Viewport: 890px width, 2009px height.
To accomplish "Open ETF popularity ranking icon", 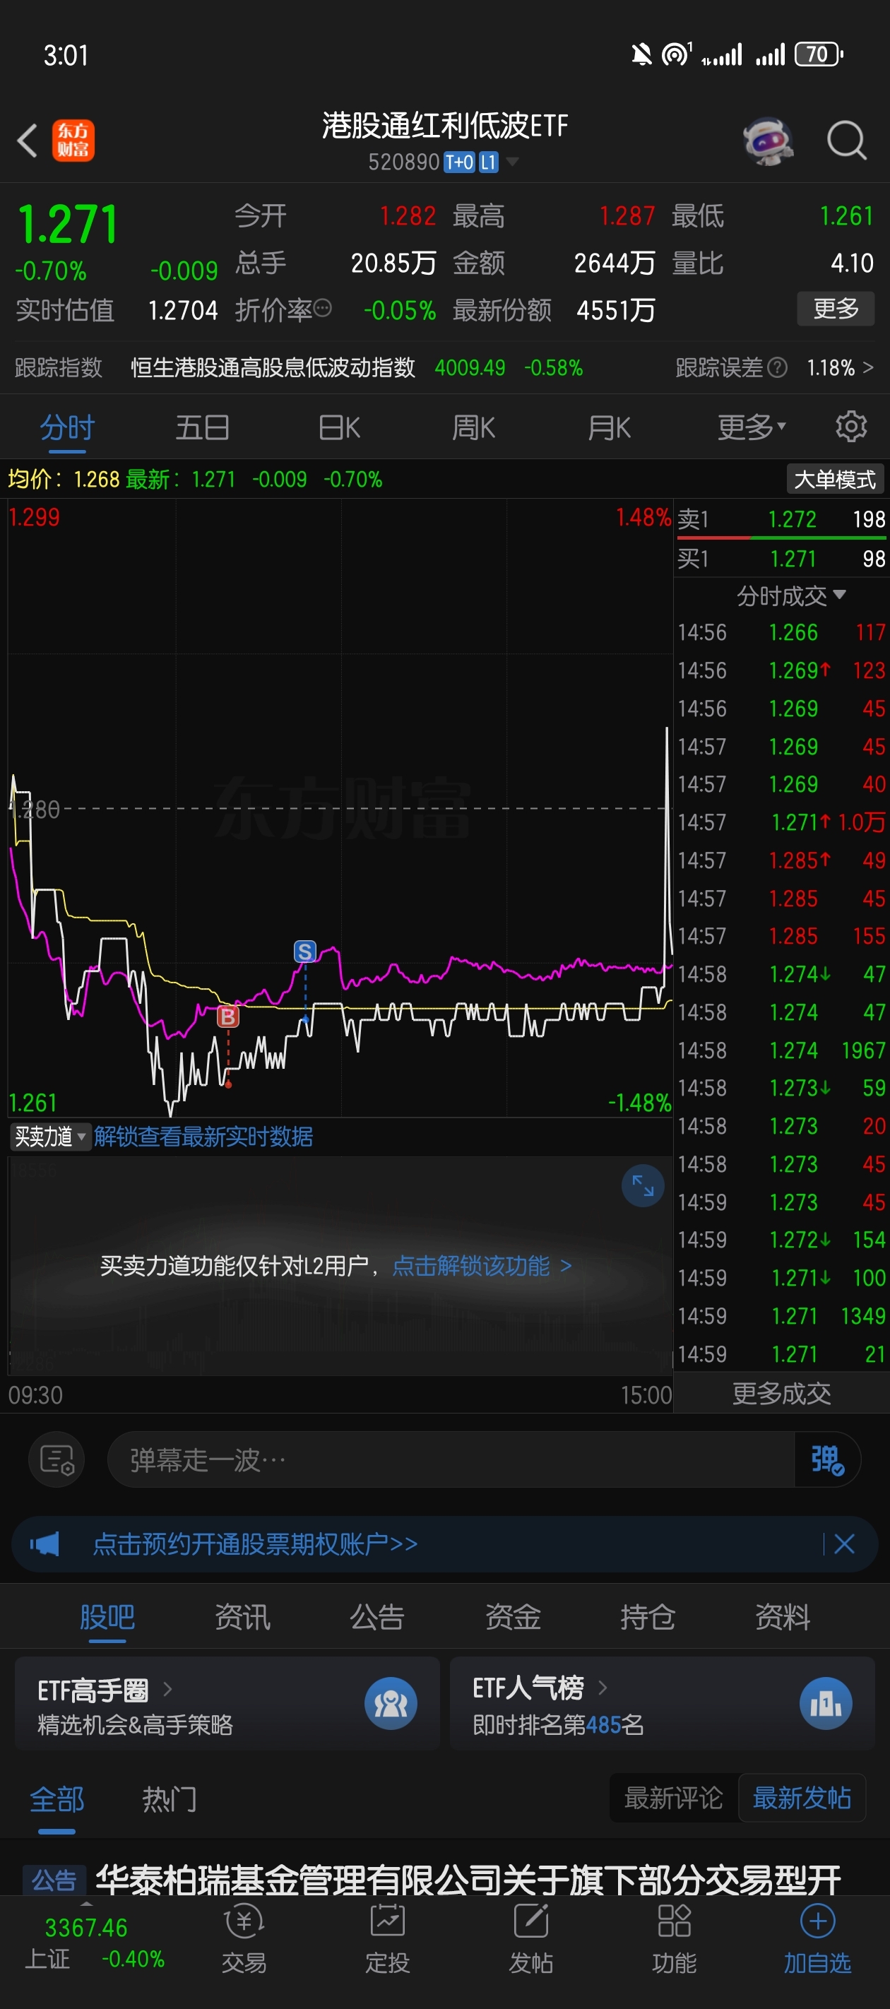I will pos(826,1703).
